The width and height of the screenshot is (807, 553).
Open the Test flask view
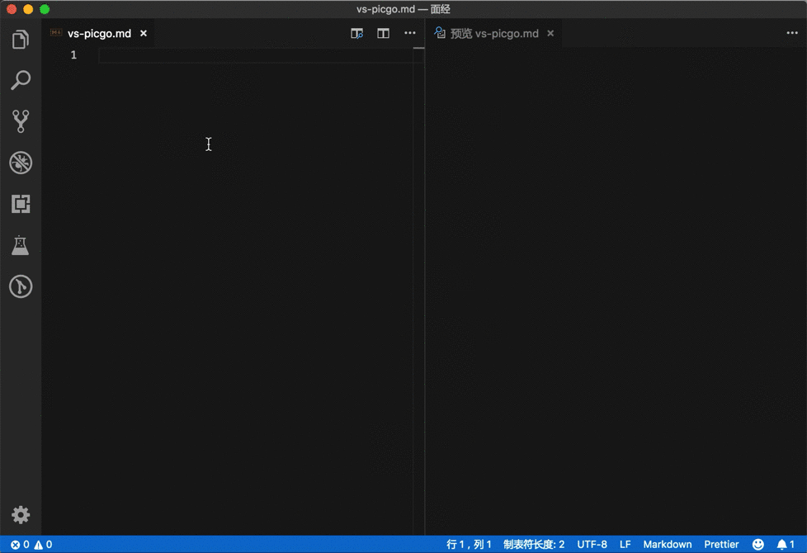[x=21, y=245]
